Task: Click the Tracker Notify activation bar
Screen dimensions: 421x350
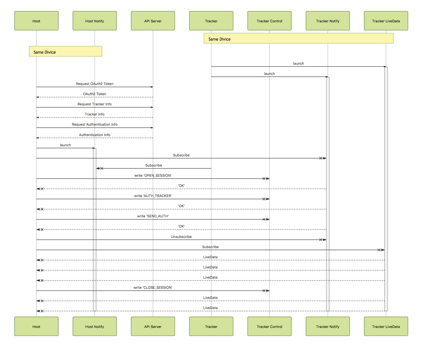Action: click(328, 194)
